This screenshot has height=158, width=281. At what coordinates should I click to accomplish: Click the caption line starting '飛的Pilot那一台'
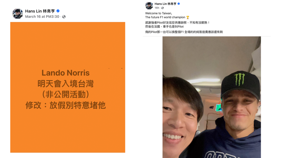pos(184,32)
